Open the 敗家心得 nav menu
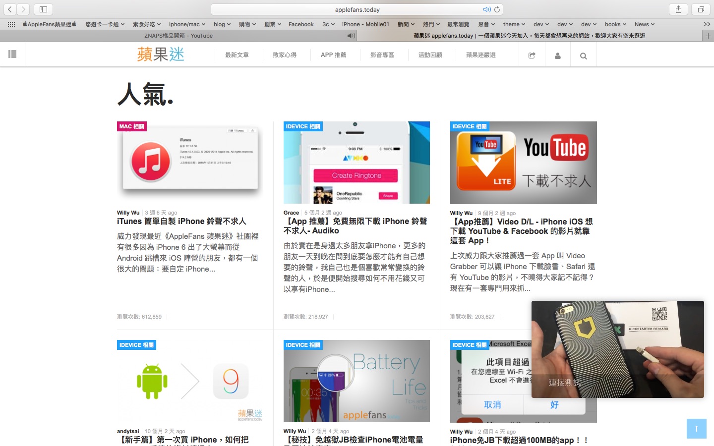The height and width of the screenshot is (446, 714). click(285, 55)
